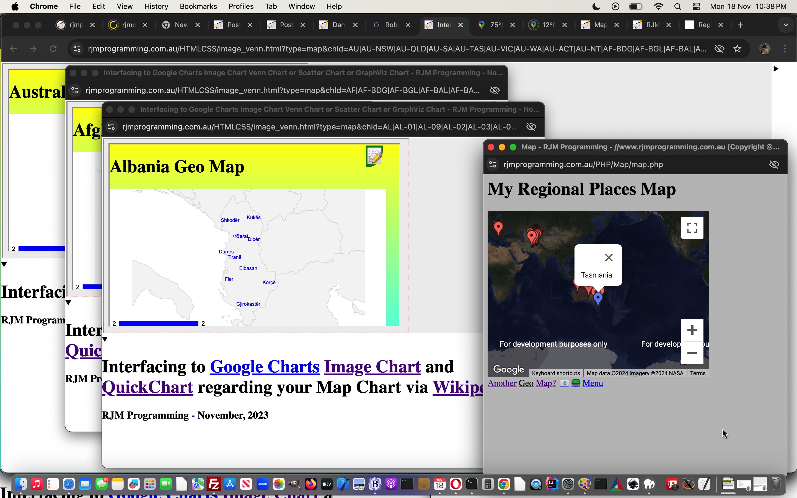Viewport: 797px width, 498px height.
Task: Open the History menu
Action: click(156, 7)
